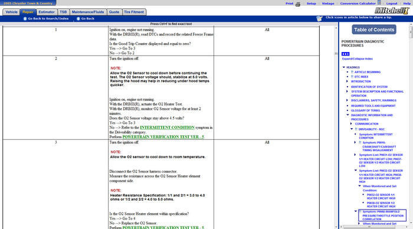Open the ARTICLE BEGINNING contents entry
The width and height of the screenshot is (413, 229).
coord(368,72)
